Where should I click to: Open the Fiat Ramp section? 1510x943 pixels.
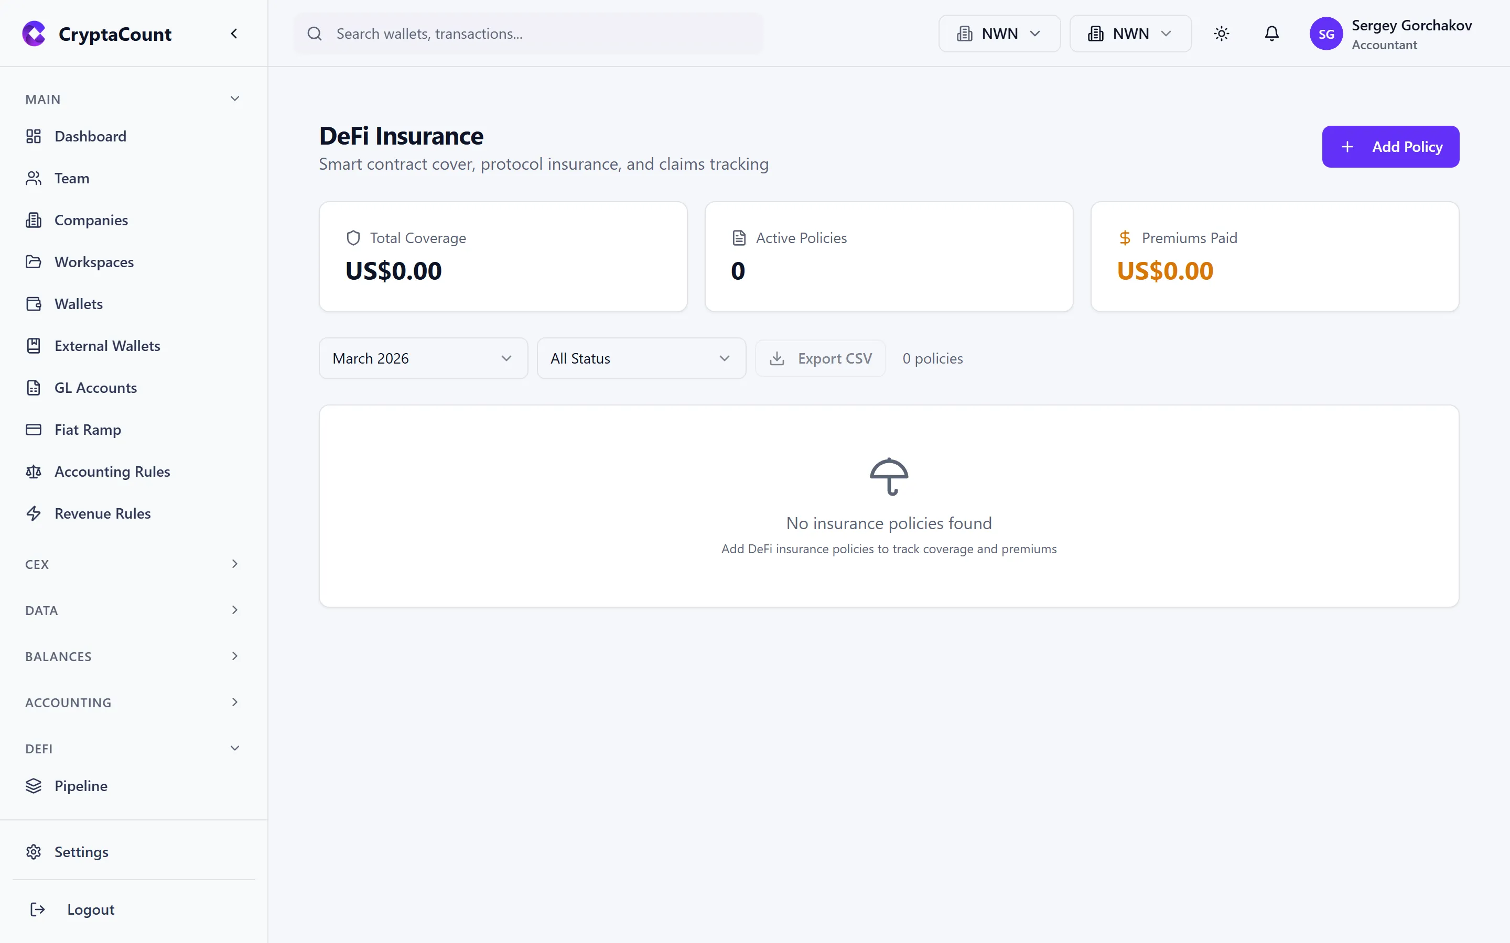click(88, 430)
